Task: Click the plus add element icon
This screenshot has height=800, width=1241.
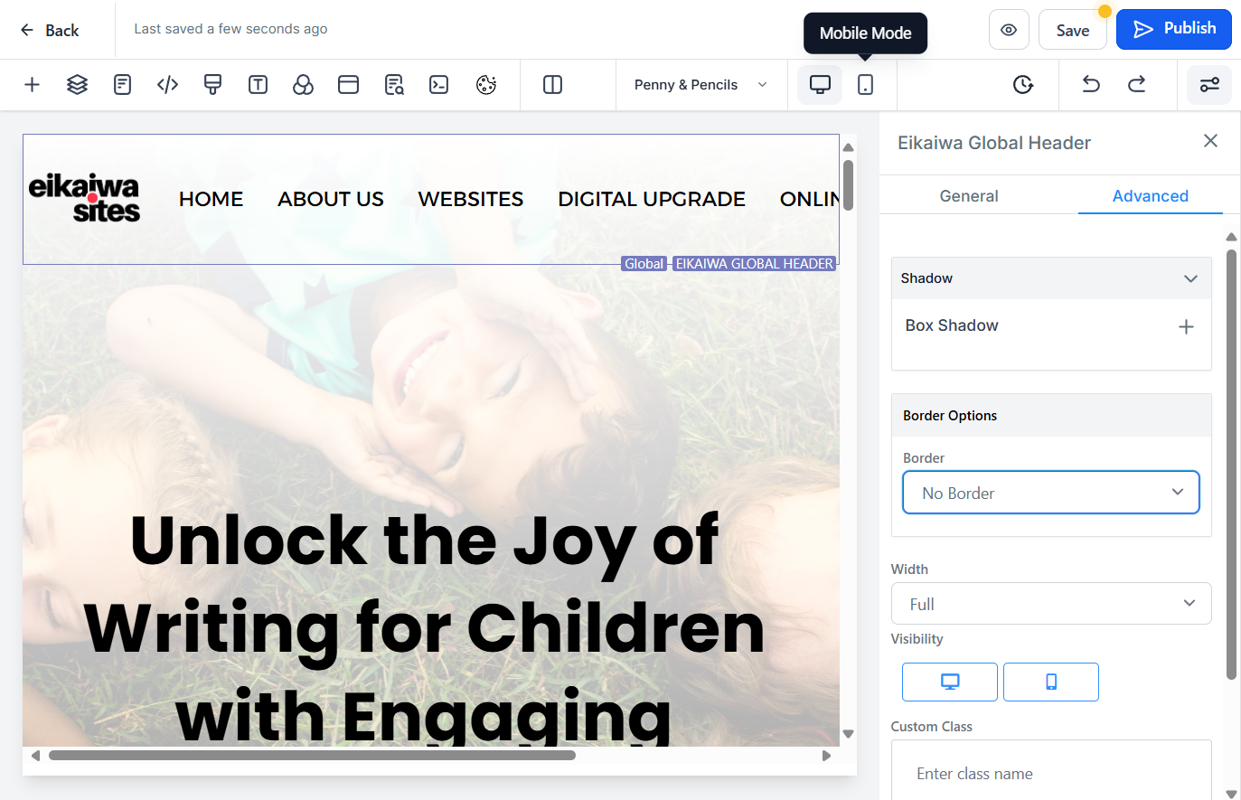Action: coord(32,85)
